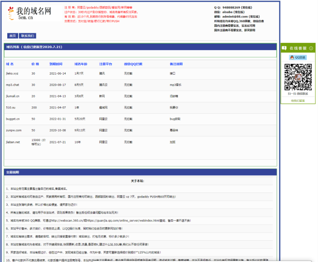Click the 510.su domain name

(10, 107)
